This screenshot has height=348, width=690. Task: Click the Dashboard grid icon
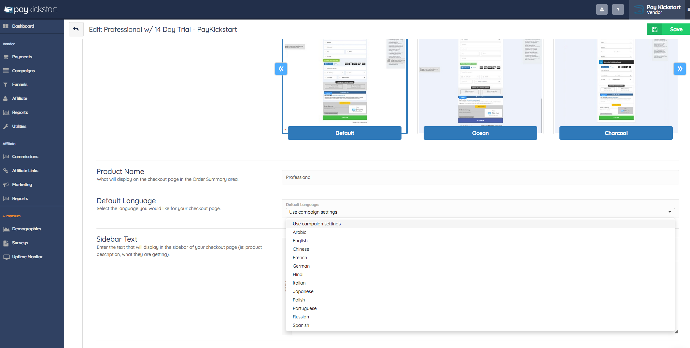[6, 26]
